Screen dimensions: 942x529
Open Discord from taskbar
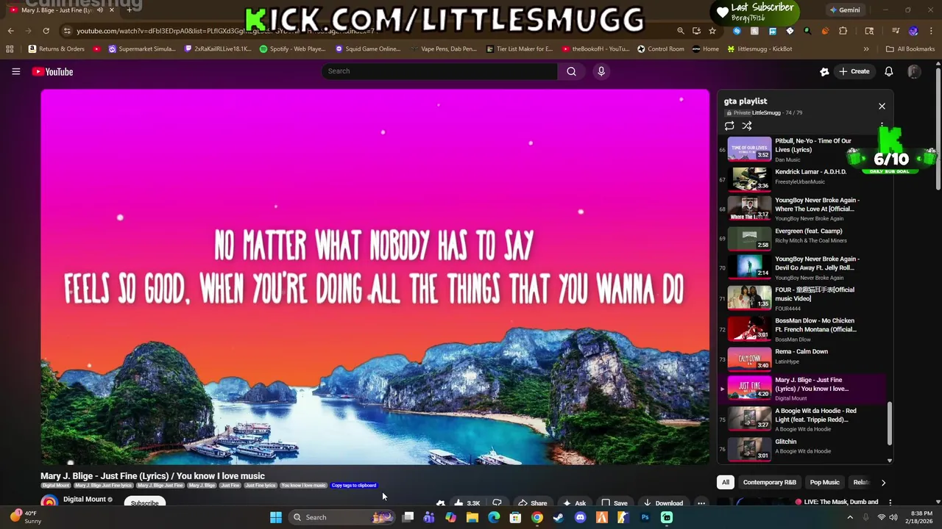580,517
